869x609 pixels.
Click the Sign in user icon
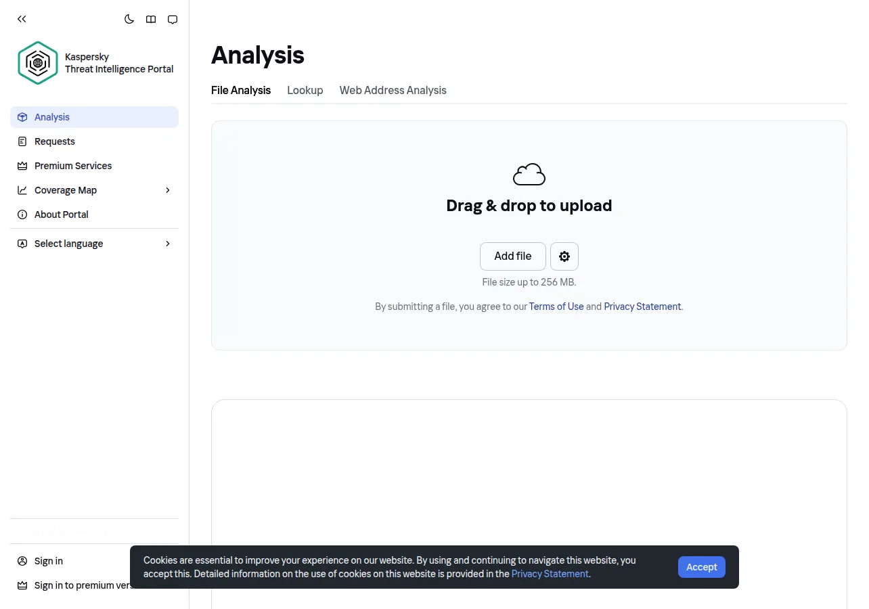pyautogui.click(x=22, y=561)
